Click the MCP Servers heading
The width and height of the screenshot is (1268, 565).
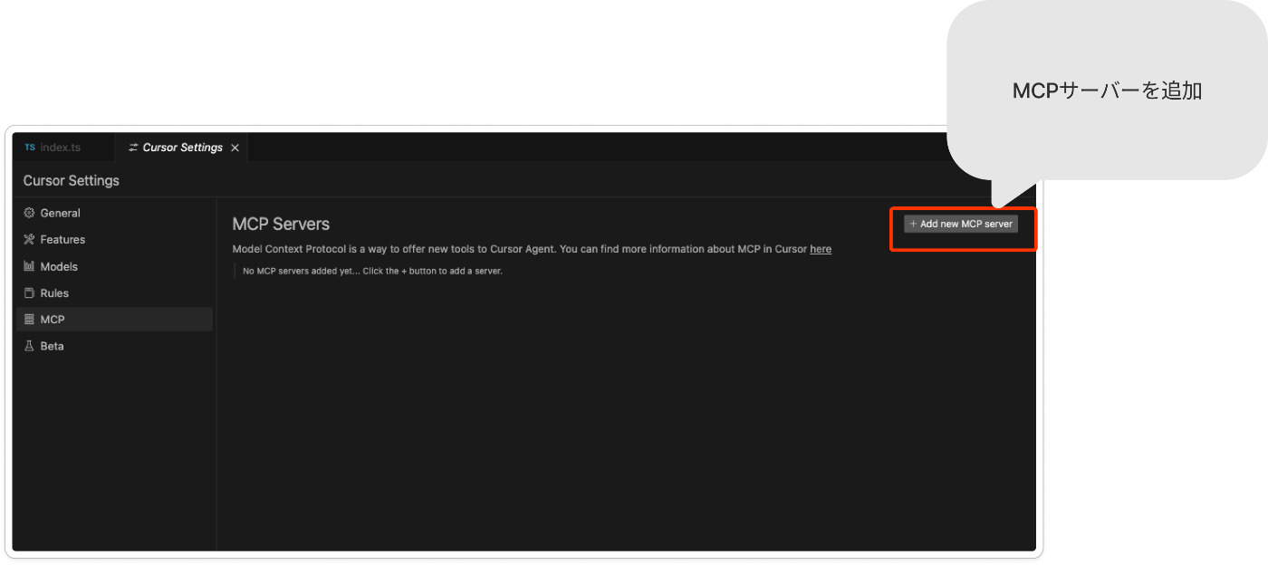tap(281, 224)
